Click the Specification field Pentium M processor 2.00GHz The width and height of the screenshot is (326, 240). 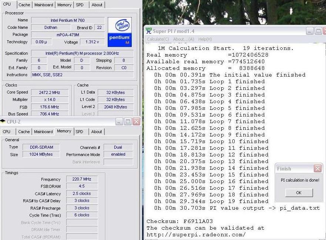coord(82,53)
